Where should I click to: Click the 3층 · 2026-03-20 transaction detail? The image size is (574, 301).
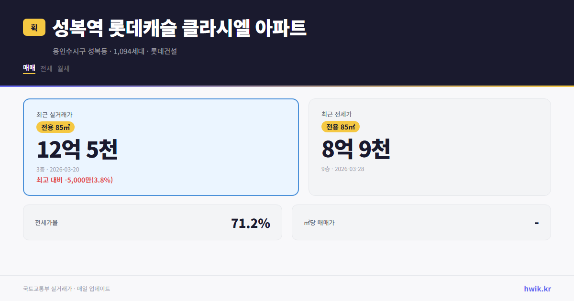[57, 169]
